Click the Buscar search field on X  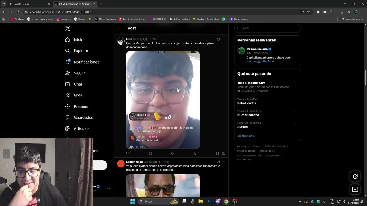(268, 28)
